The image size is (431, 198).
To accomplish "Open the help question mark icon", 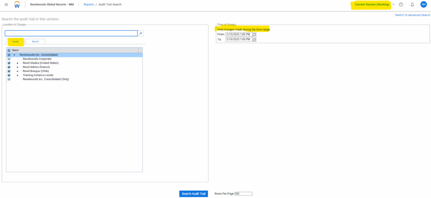I will pos(401,5).
